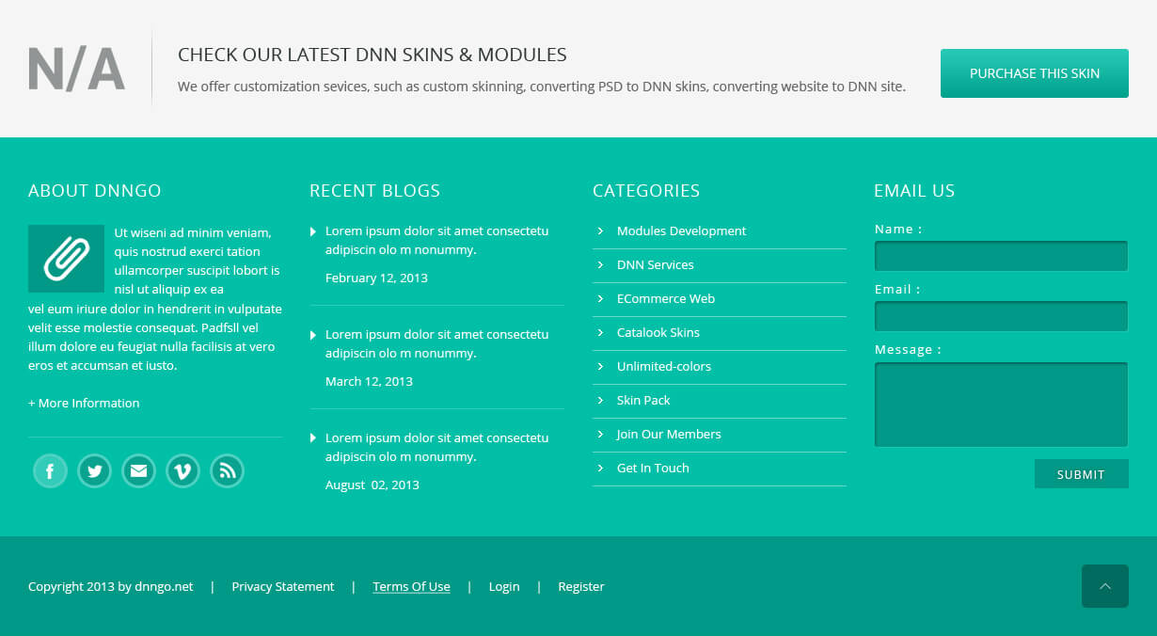
Task: Focus the Name input field
Action: [1001, 256]
